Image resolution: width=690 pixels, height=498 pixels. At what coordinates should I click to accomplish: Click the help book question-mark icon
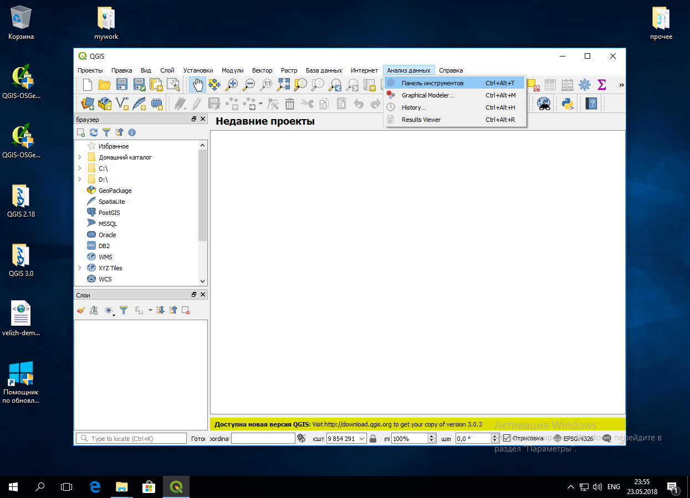591,104
